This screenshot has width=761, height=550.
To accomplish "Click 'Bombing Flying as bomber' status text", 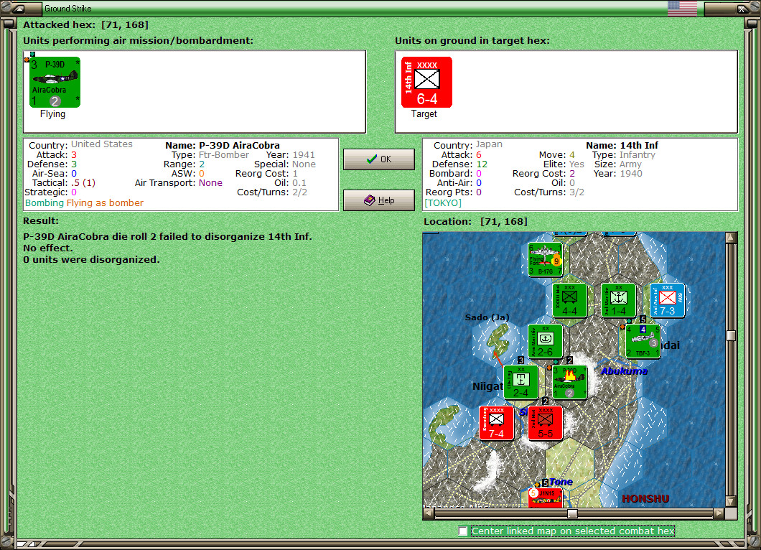I will 85,203.
